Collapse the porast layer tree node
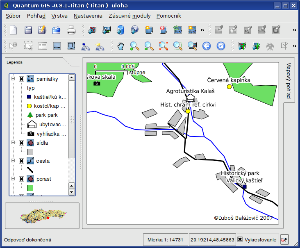The height and width of the screenshot is (248, 300). 13,179
